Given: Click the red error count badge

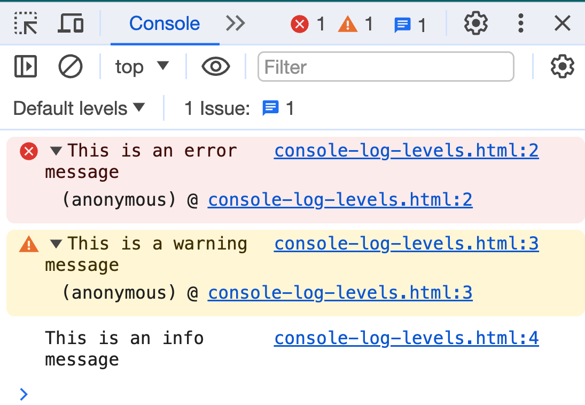Looking at the screenshot, I should pyautogui.click(x=300, y=24).
